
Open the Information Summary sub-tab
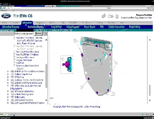tap(11, 27)
